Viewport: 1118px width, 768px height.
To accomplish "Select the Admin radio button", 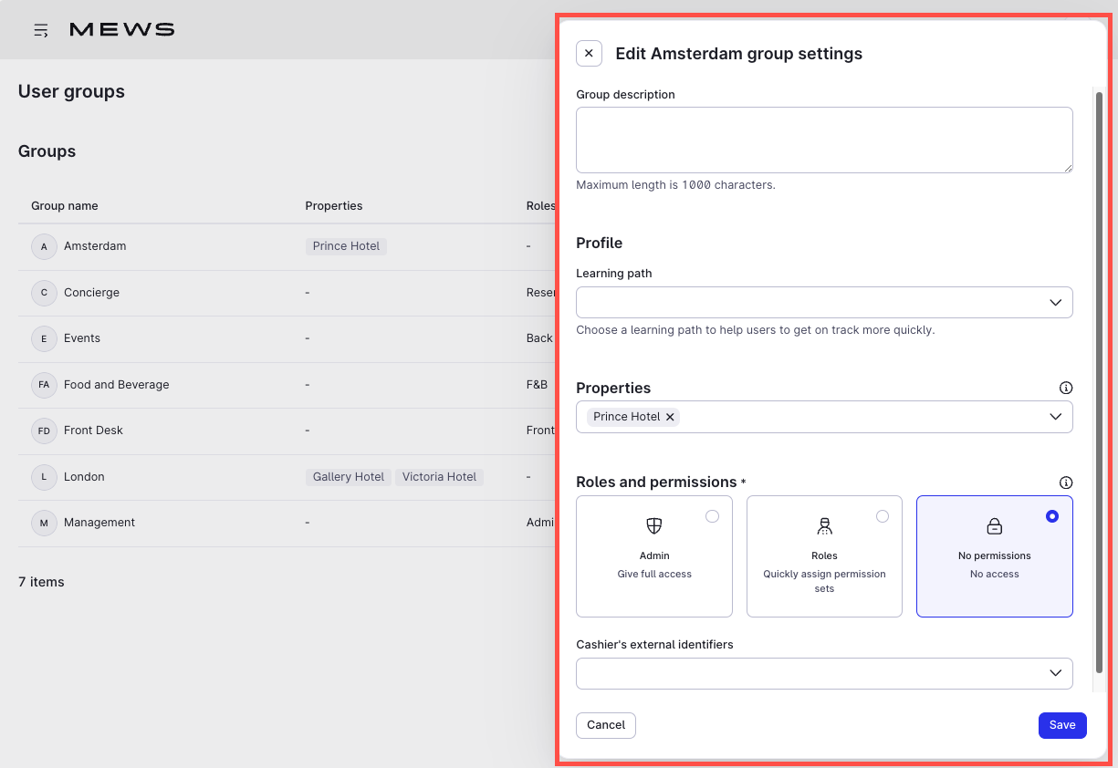I will pos(713,516).
